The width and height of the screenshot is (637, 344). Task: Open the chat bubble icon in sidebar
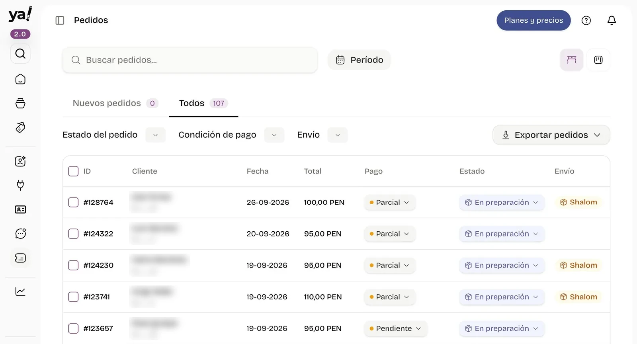click(x=20, y=233)
